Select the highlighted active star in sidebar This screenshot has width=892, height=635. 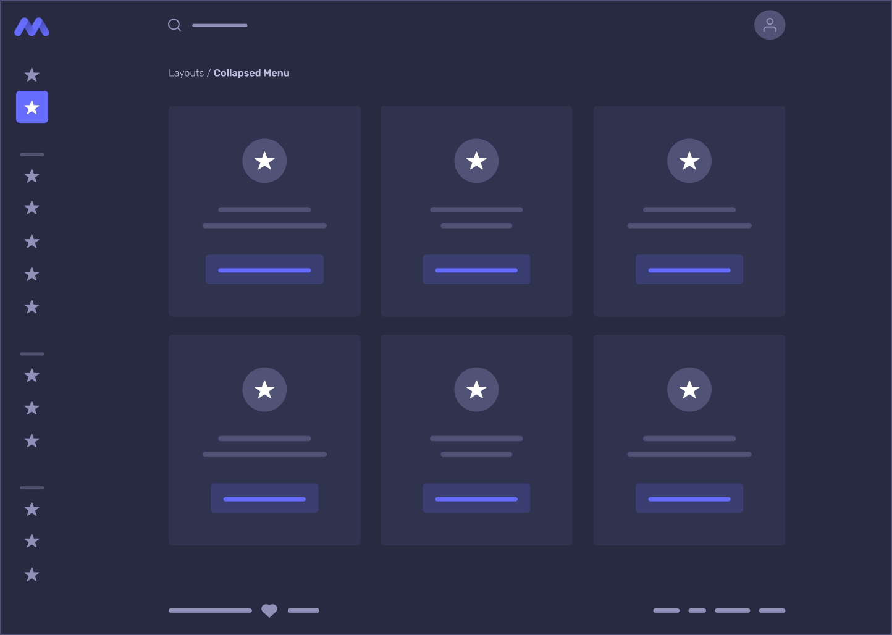pos(32,107)
